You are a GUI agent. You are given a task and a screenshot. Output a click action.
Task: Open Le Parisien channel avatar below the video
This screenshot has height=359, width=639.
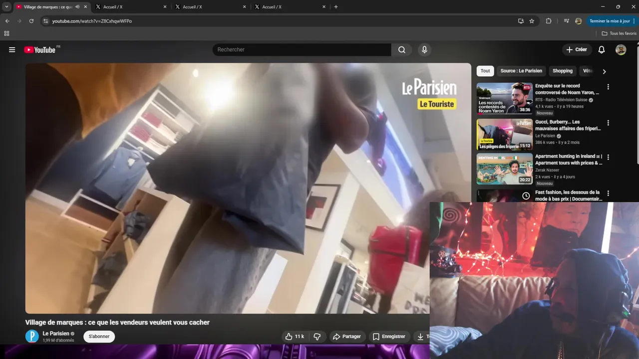tap(32, 337)
